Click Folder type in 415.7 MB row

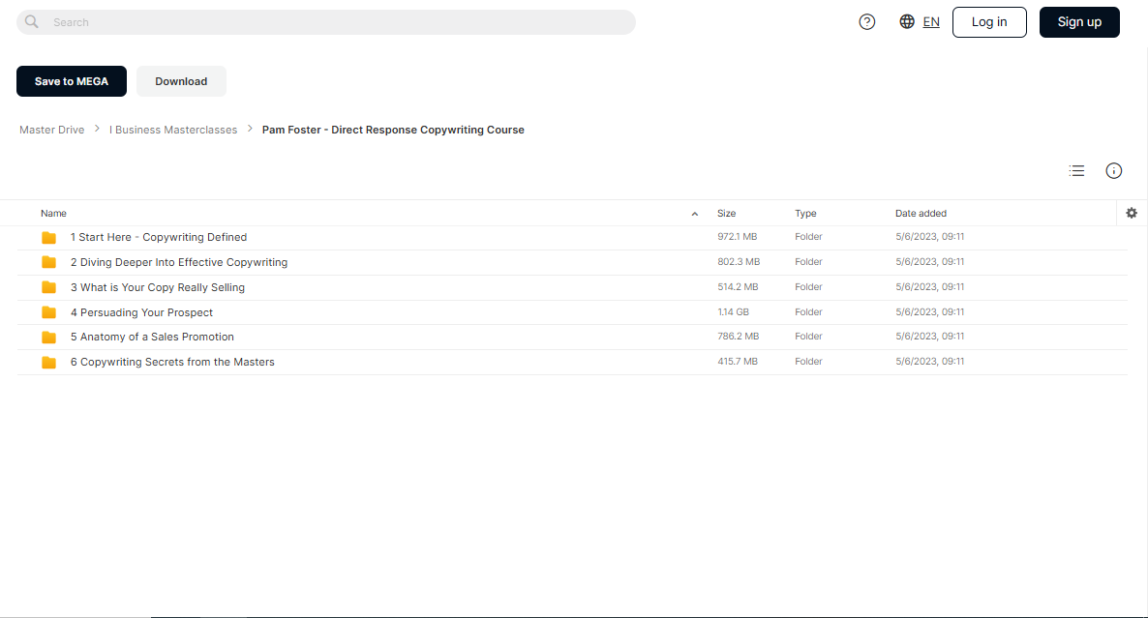point(808,362)
